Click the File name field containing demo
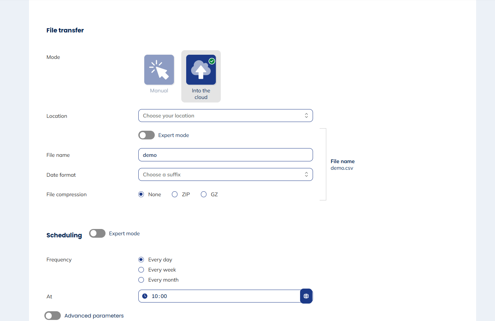 pos(225,155)
